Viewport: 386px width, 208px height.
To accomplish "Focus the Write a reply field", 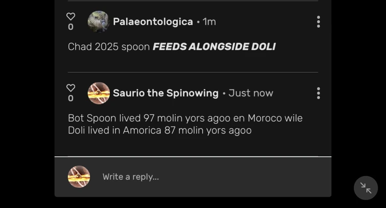I will point(209,176).
